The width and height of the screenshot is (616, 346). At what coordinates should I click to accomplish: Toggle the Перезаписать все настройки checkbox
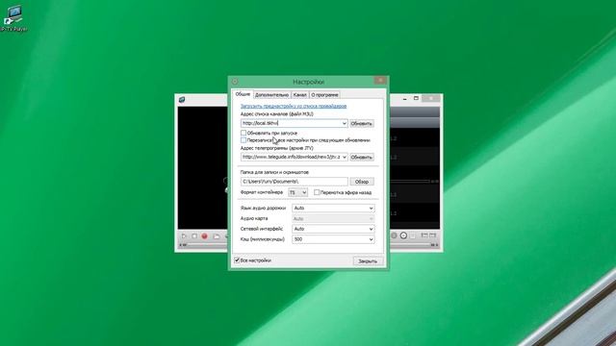pos(244,140)
